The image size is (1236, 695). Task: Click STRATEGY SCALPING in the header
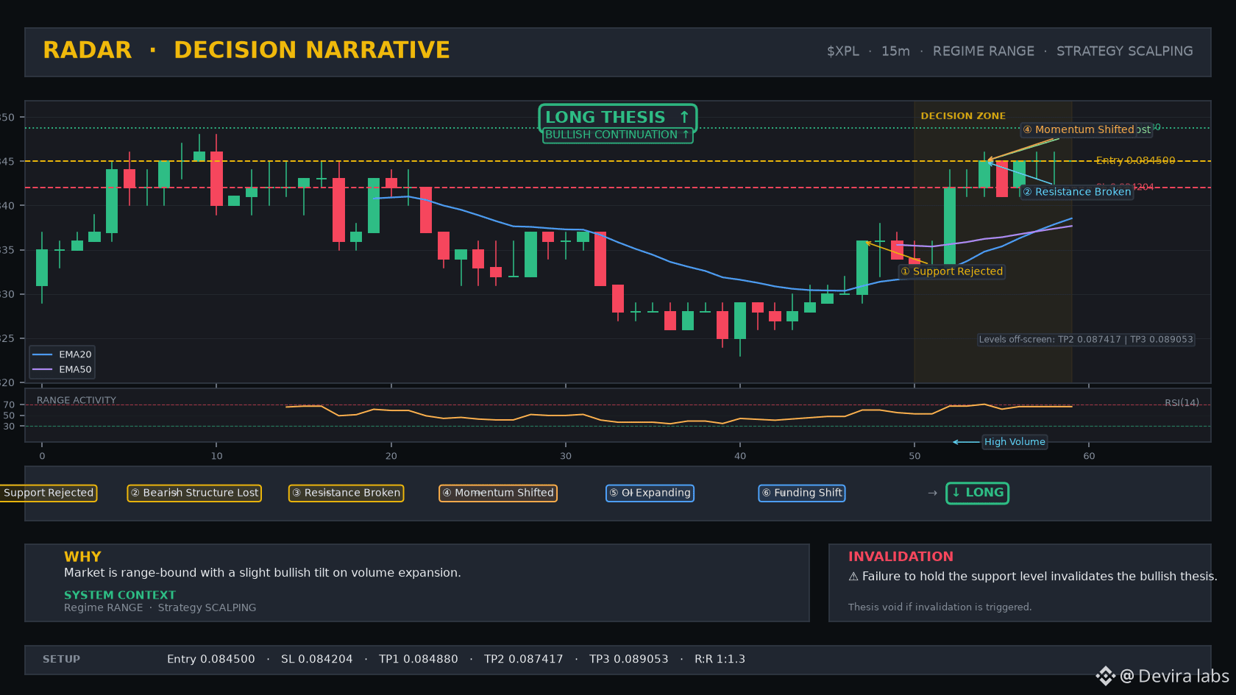[x=1124, y=51]
